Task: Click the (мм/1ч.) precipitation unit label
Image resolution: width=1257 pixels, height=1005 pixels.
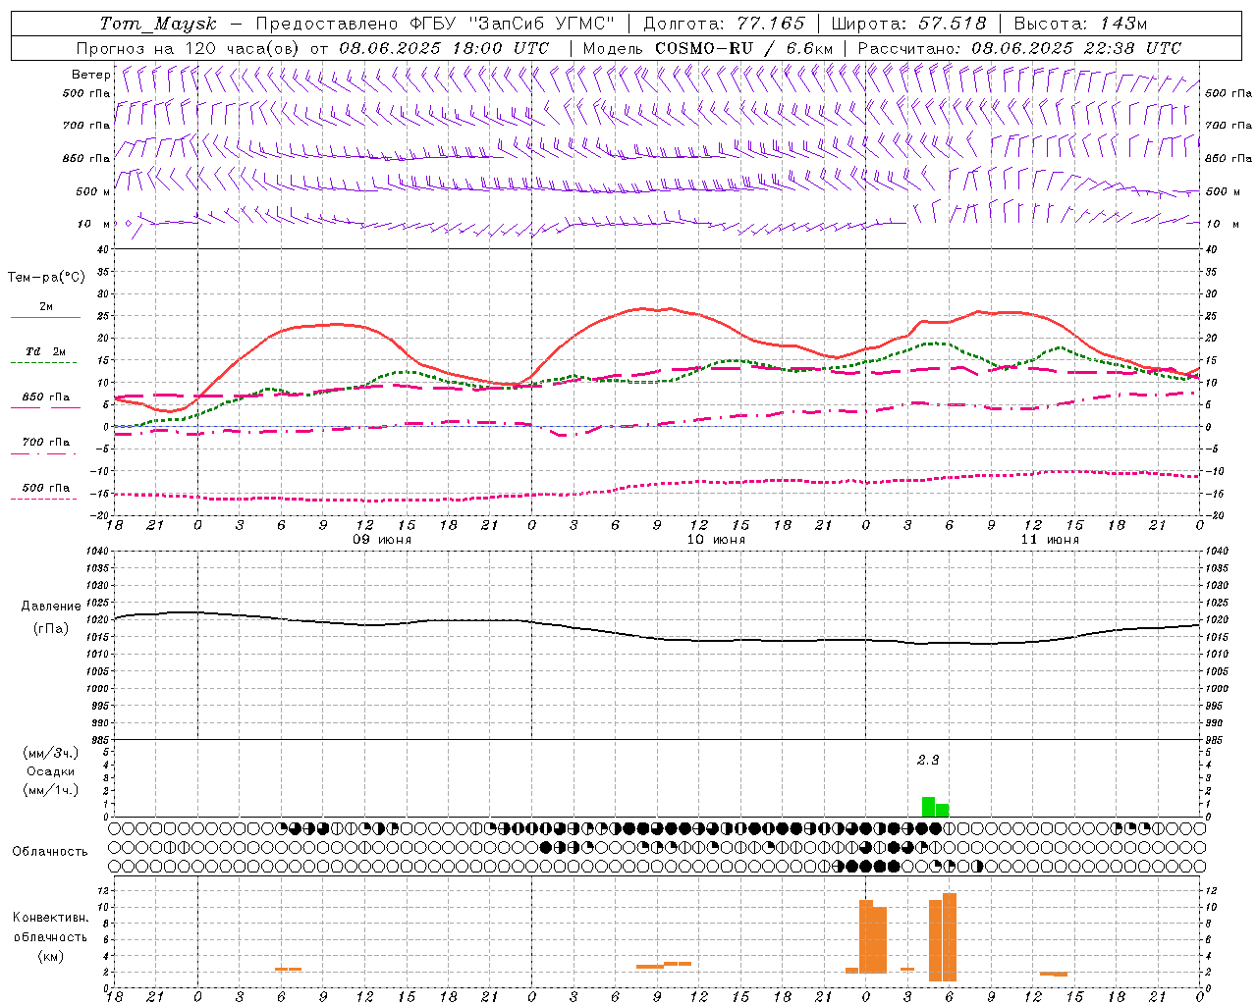Action: click(50, 790)
